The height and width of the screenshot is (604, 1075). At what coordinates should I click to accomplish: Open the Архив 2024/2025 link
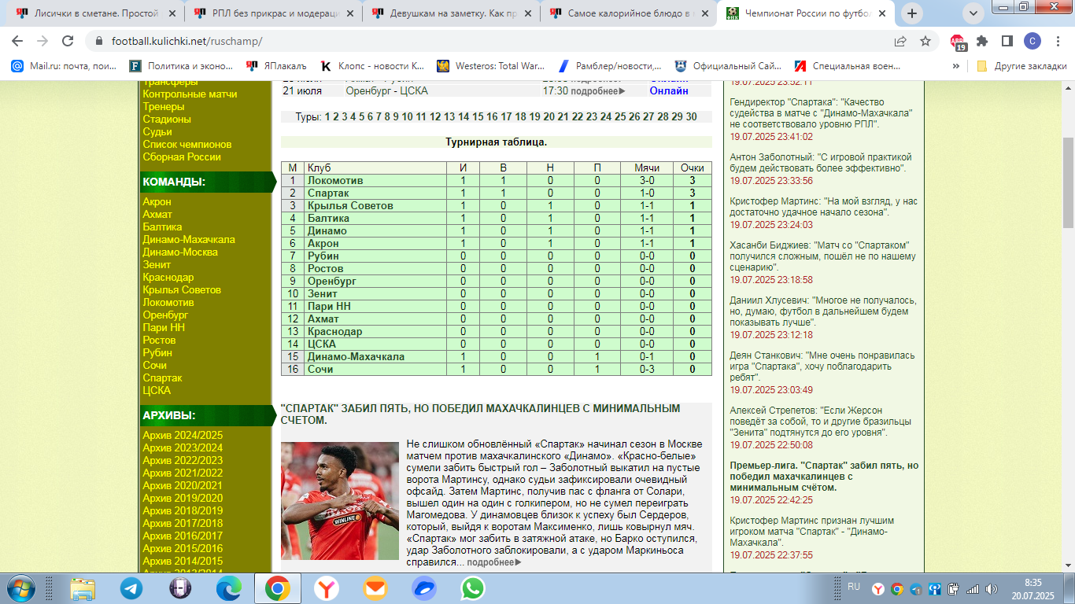pos(183,436)
